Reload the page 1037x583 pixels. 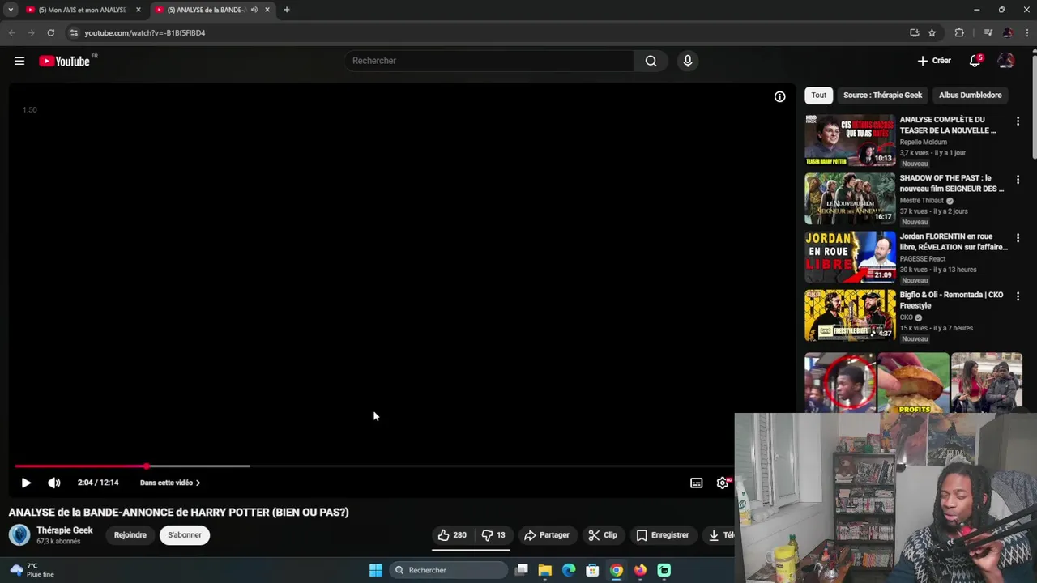point(50,32)
